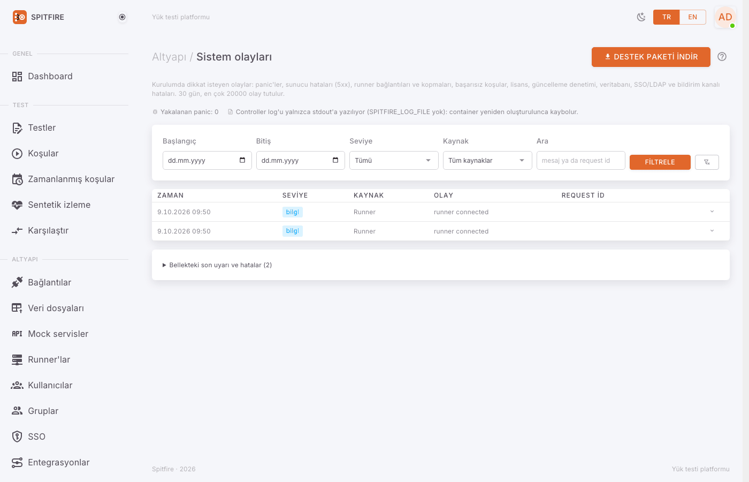Screen dimensions: 749x482
Task: Open help question mark icon
Action: [722, 57]
